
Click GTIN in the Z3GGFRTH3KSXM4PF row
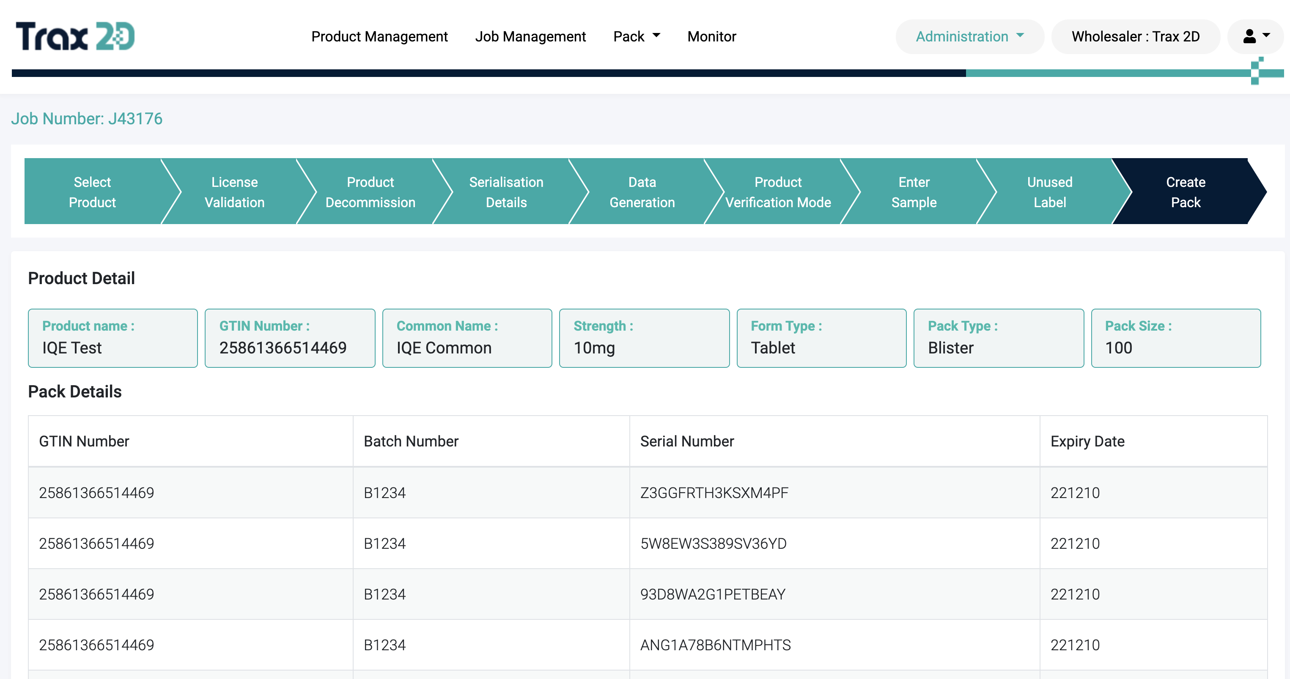97,493
